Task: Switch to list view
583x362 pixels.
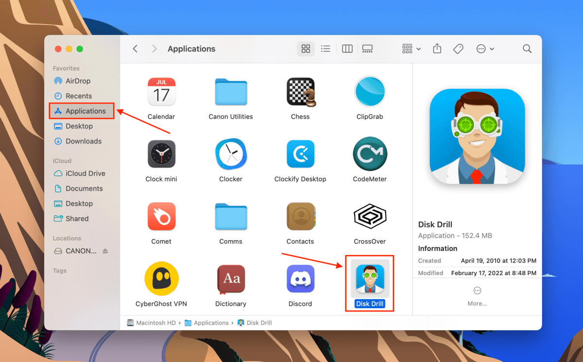Action: coord(326,49)
